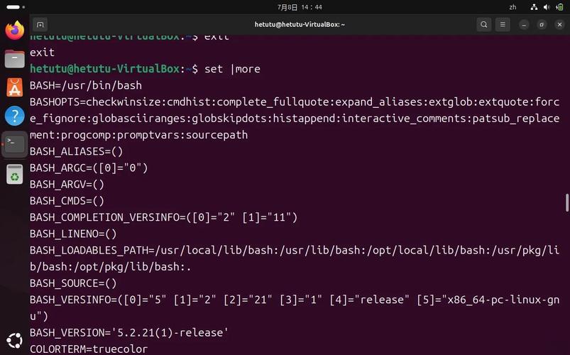Open the power status indicator

pyautogui.click(x=559, y=7)
